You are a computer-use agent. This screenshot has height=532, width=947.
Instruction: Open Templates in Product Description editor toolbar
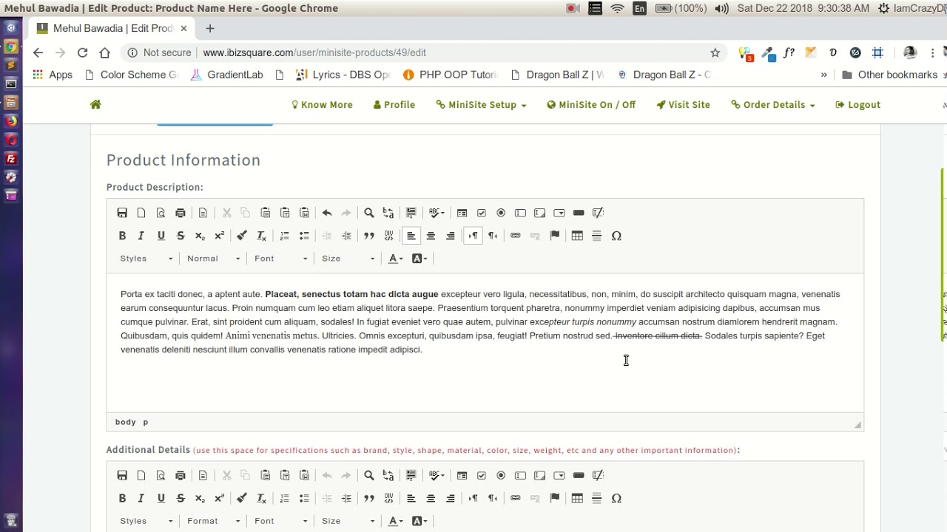point(203,213)
